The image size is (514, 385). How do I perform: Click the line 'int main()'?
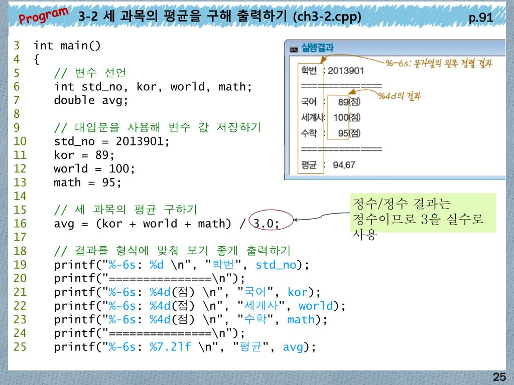[67, 45]
